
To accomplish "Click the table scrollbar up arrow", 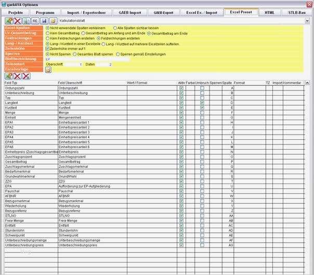I will click(307, 83).
